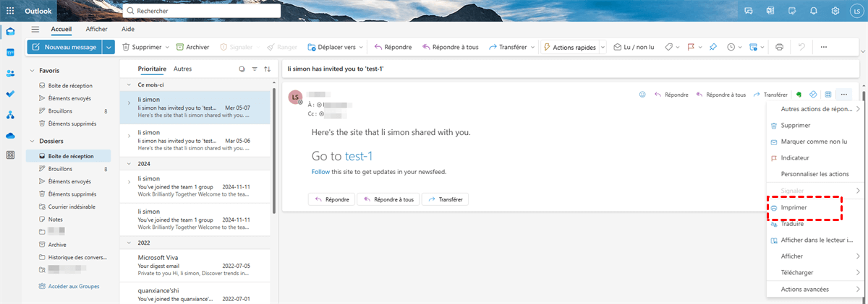
Task: Collapse the 2024 message group
Action: pyautogui.click(x=129, y=164)
